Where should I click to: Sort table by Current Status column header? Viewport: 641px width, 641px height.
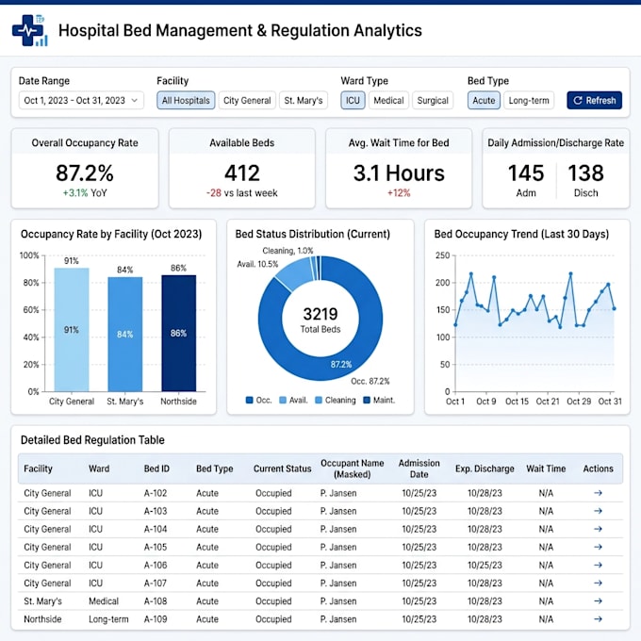[283, 468]
